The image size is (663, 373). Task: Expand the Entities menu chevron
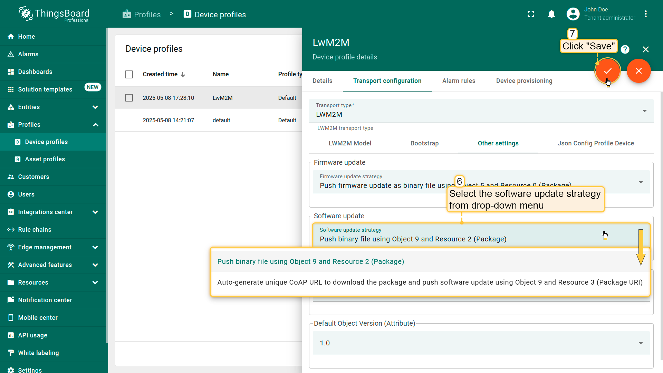95,107
